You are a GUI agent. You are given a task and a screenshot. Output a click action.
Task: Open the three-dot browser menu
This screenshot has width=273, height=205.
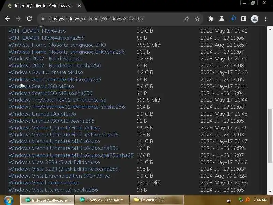pos(265,19)
